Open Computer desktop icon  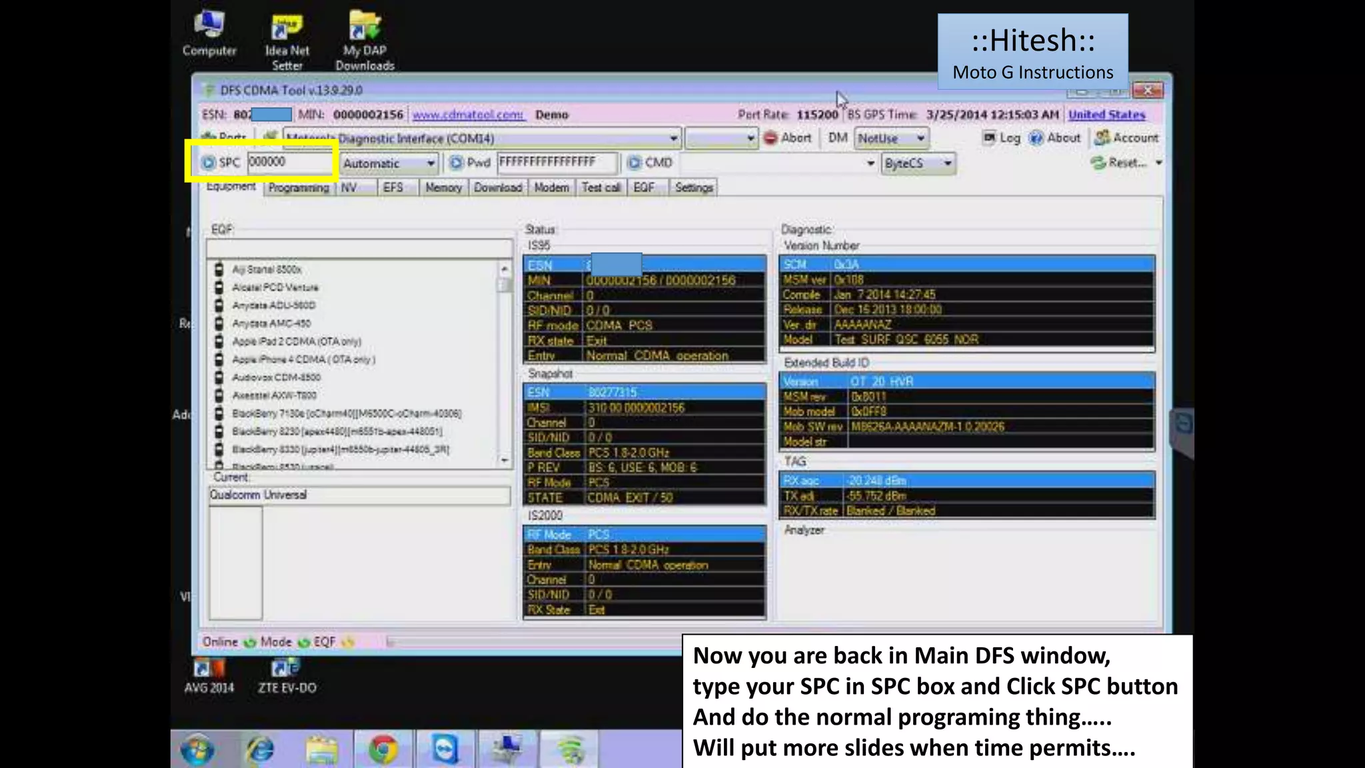[x=209, y=33]
